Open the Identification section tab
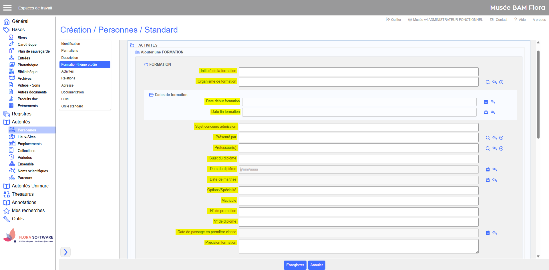Viewport: 549px width, 270px height. pos(71,44)
